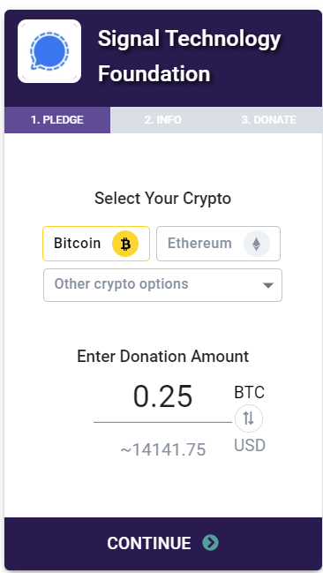Click the CONTINUE button
This screenshot has width=323, height=573.
pos(163,543)
